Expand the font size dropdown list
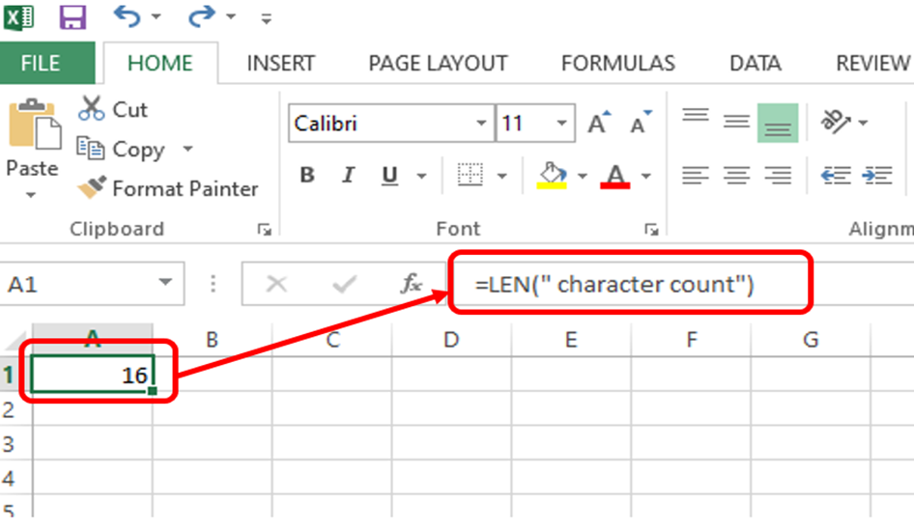This screenshot has height=530, width=914. 562,123
